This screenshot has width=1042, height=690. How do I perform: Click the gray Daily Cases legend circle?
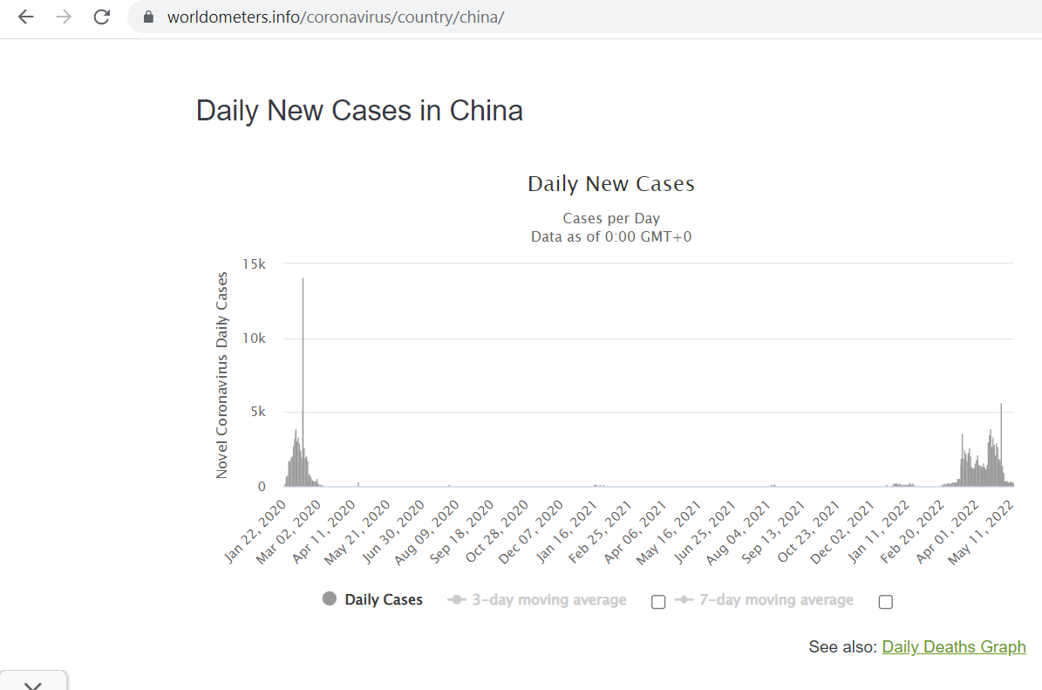point(330,599)
